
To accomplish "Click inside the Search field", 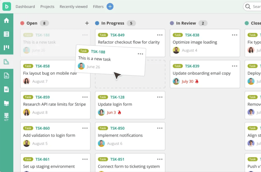I will 255,7.
